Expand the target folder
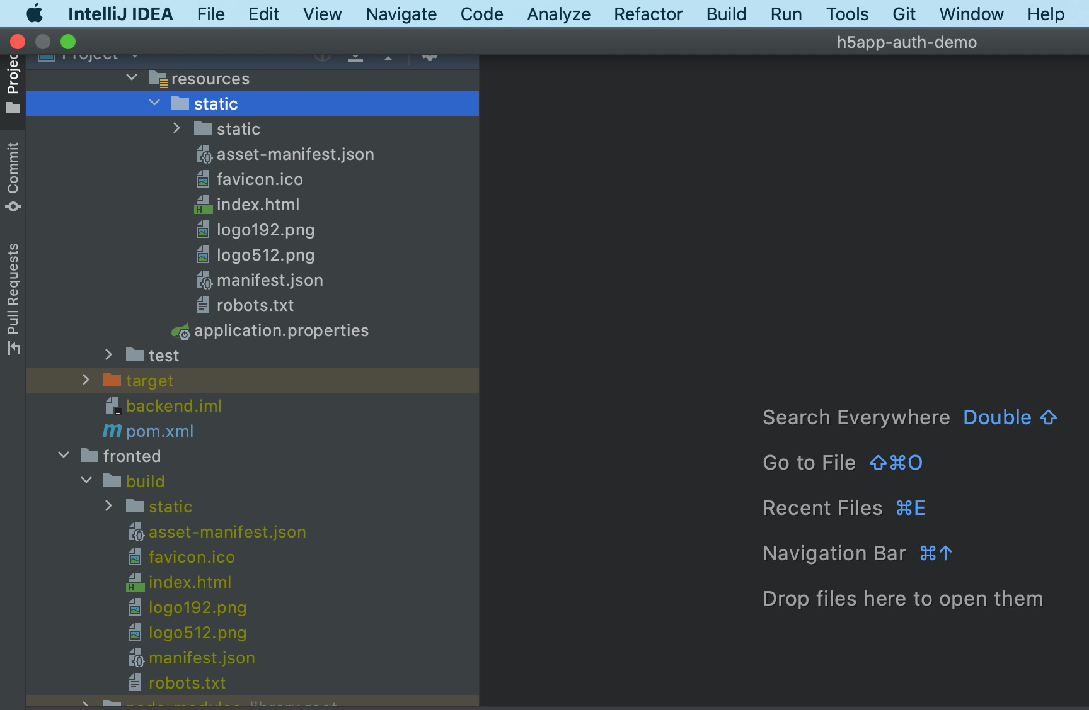The image size is (1089, 710). [x=86, y=380]
